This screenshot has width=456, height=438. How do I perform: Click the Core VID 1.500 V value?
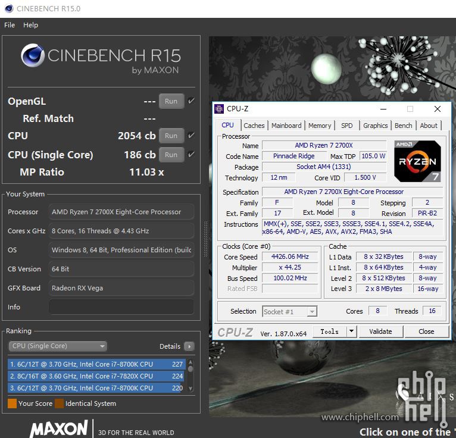click(x=366, y=177)
